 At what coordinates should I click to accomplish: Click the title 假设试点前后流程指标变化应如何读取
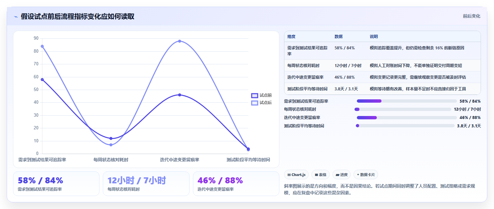[x=77, y=16]
